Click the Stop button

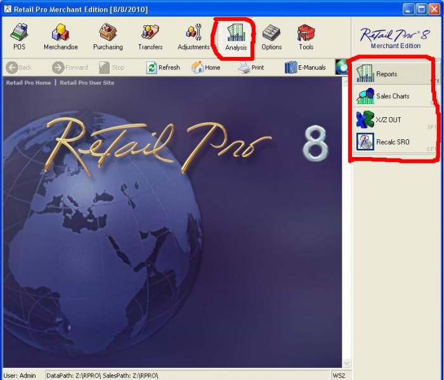(112, 68)
